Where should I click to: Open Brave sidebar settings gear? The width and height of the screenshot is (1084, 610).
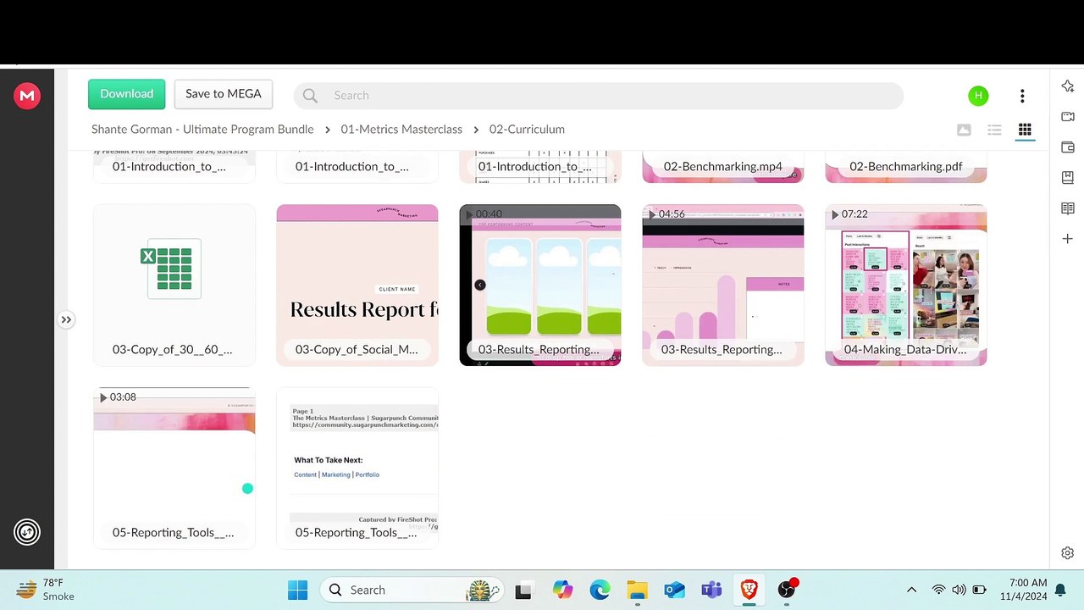coord(1067,553)
